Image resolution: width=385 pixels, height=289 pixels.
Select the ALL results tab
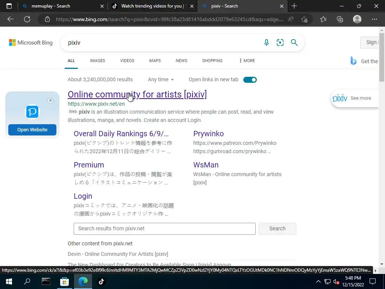71,61
